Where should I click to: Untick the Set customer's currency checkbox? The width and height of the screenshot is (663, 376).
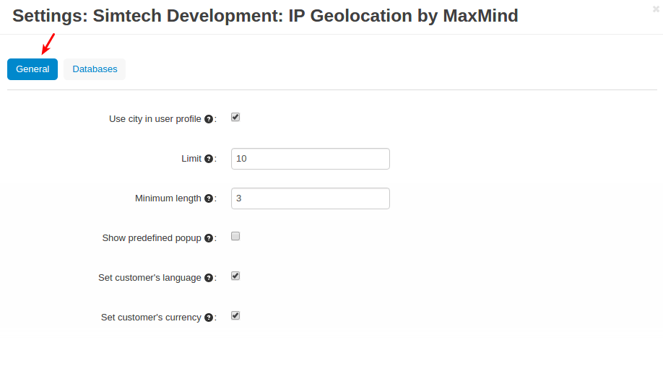coord(235,315)
